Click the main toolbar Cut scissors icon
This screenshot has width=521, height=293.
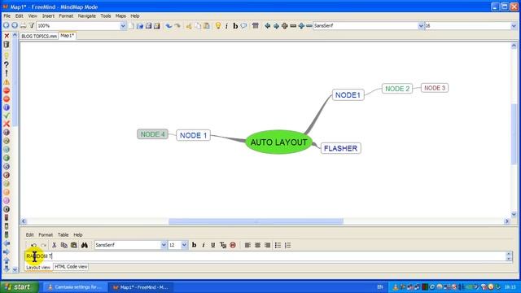189,25
